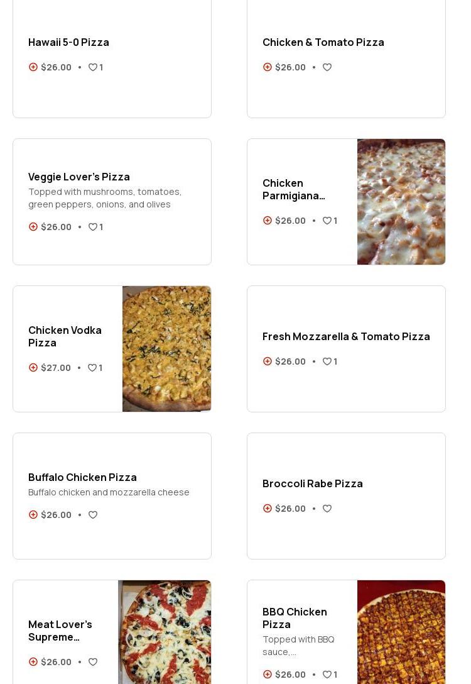View the Chicken Parmigiana pizza image

(401, 202)
